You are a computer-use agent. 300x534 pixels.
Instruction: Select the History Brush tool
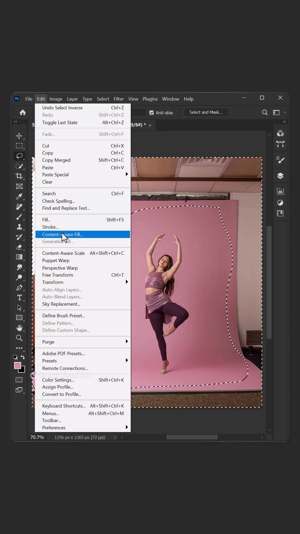(19, 237)
